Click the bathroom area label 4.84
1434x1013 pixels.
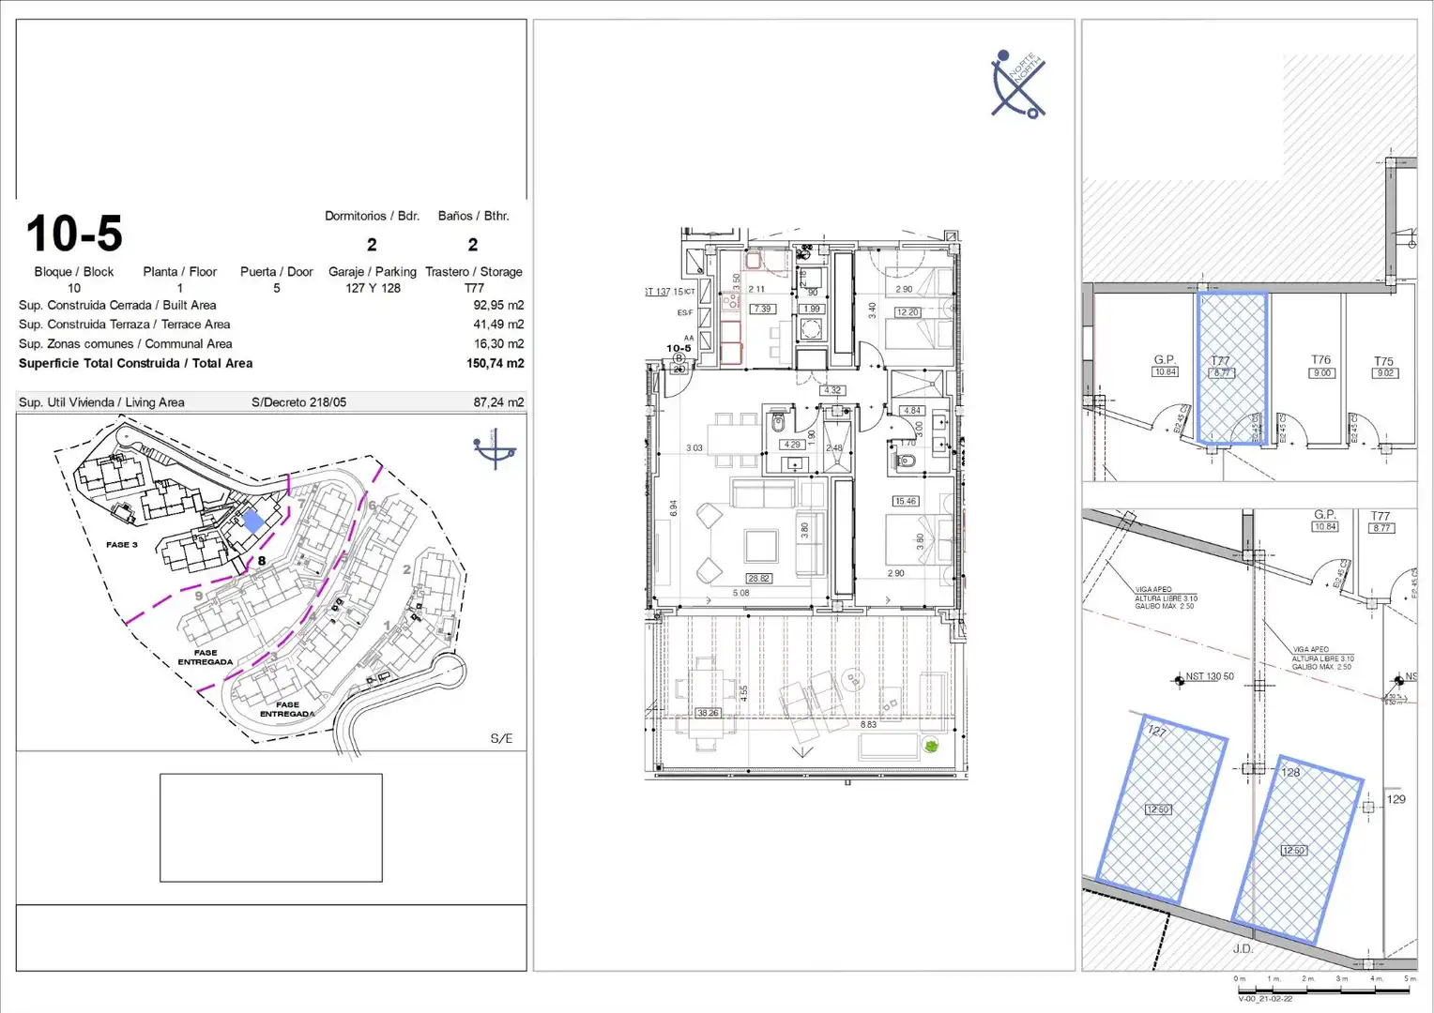(x=911, y=411)
